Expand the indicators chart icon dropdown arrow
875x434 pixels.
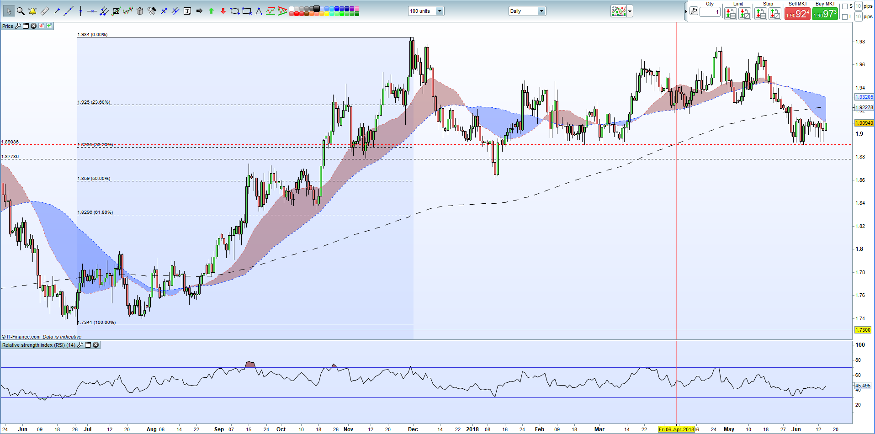[630, 11]
